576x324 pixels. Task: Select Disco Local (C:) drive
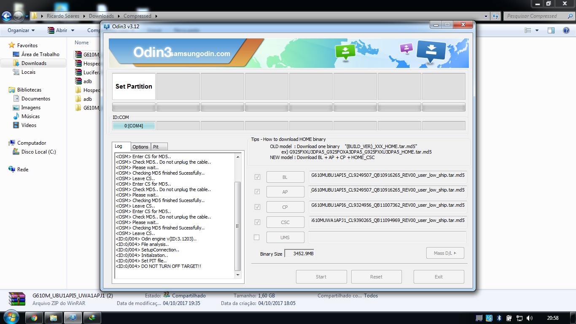(x=34, y=151)
